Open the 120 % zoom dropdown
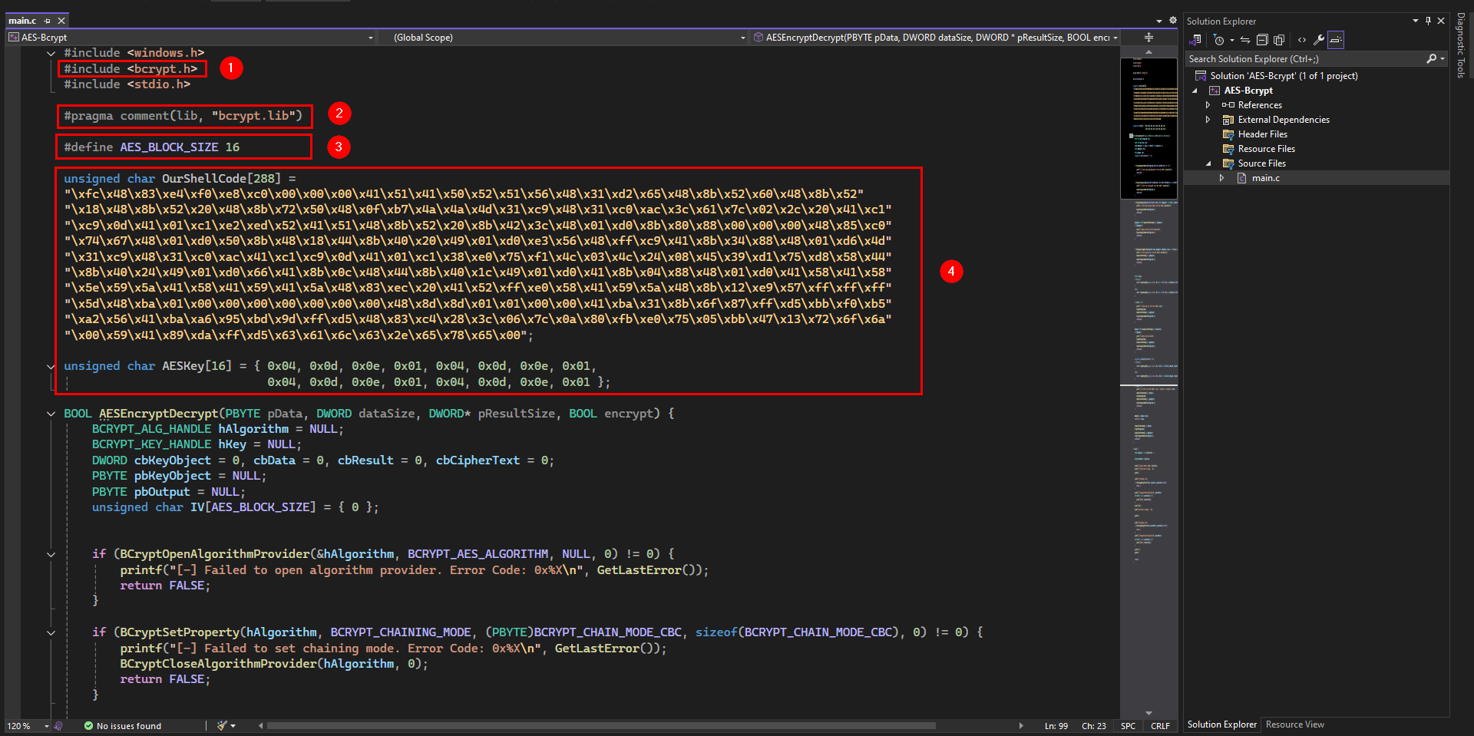Viewport: 1474px width, 736px height. click(47, 725)
